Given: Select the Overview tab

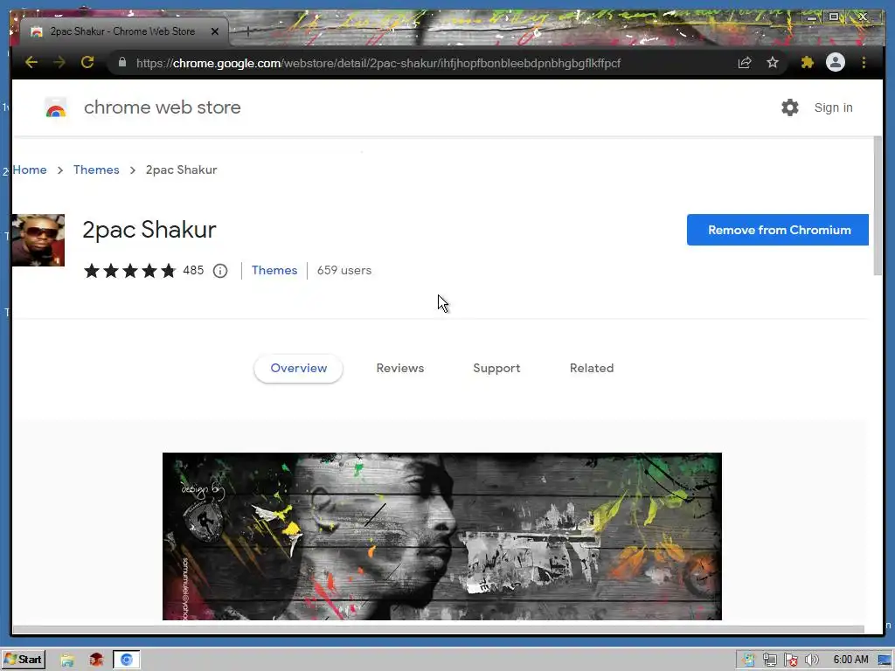Looking at the screenshot, I should (299, 368).
